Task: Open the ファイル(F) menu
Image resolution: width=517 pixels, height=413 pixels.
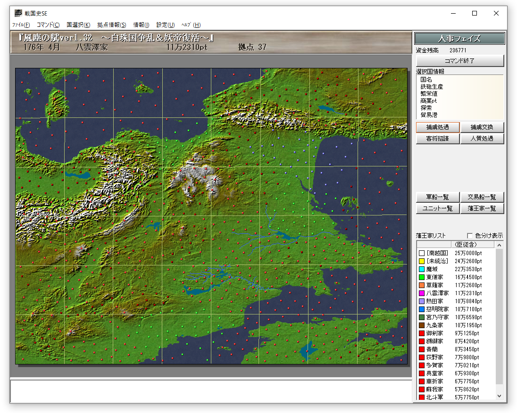Action: (x=21, y=25)
